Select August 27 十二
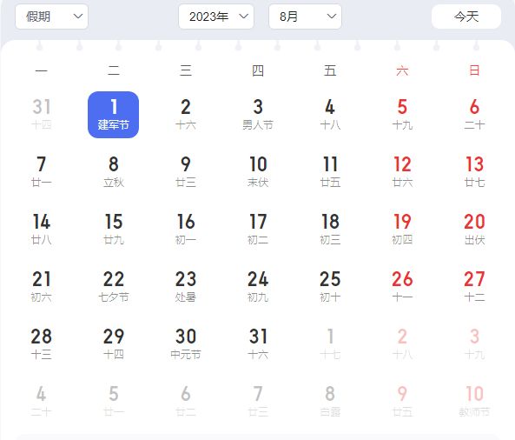515x440 pixels. [474, 287]
